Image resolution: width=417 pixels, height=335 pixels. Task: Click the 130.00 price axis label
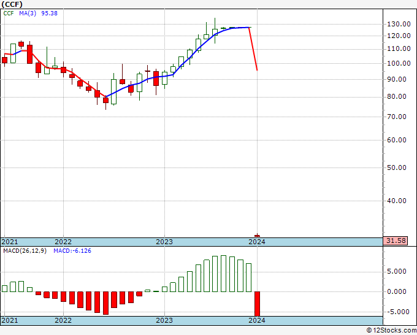point(399,24)
